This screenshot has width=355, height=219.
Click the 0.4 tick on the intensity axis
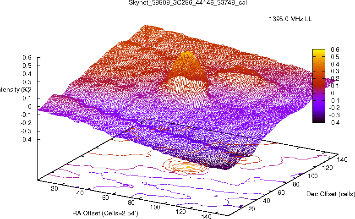coord(27,74)
